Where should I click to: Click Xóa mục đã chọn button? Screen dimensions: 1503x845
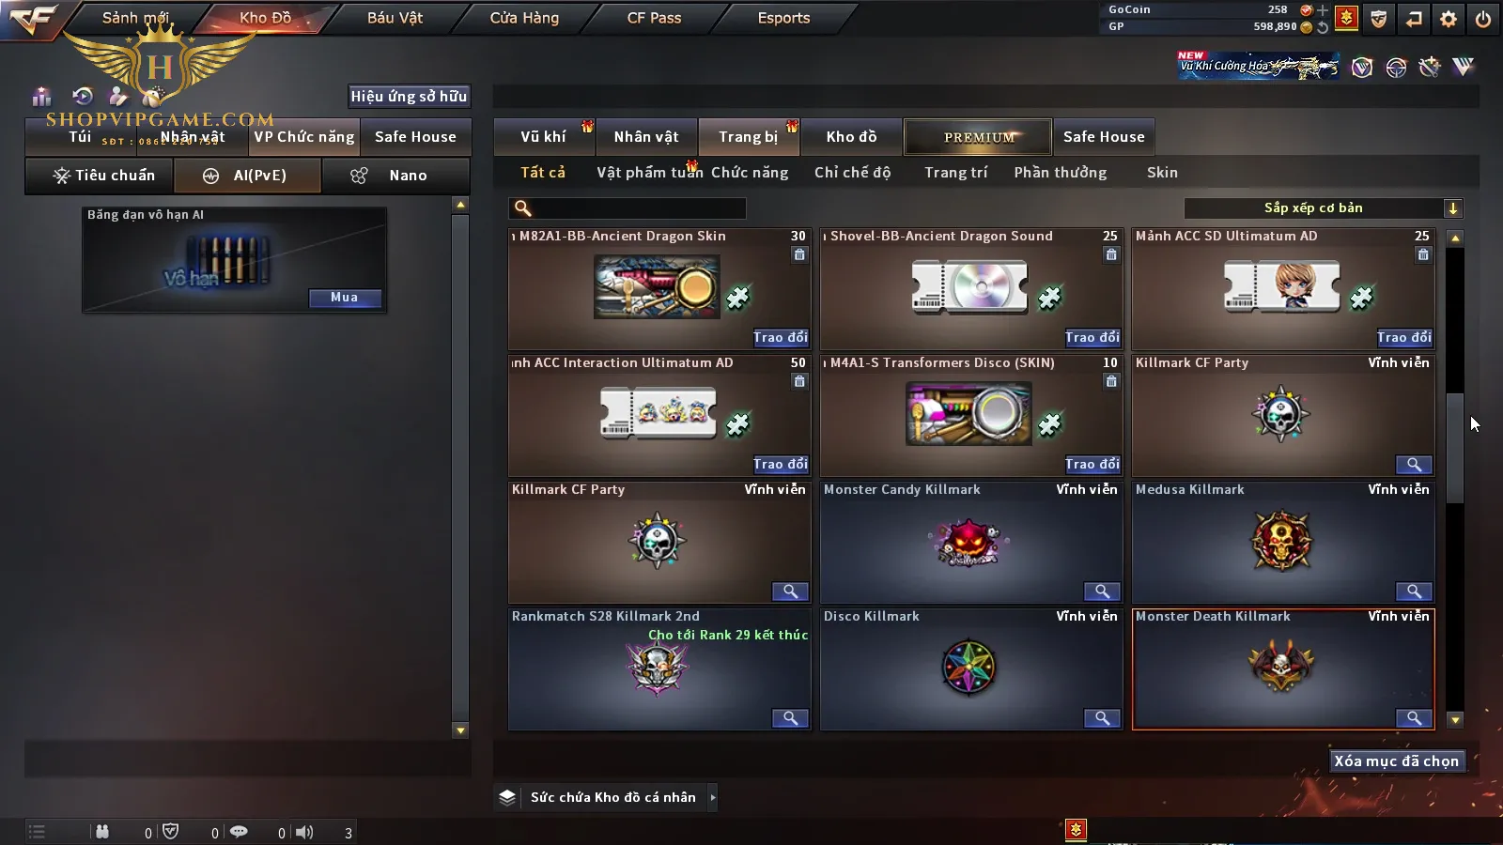coord(1397,761)
